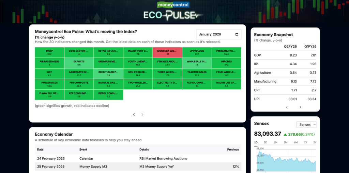Show the 1Y chart range
349x173 pixels.
[305, 142]
